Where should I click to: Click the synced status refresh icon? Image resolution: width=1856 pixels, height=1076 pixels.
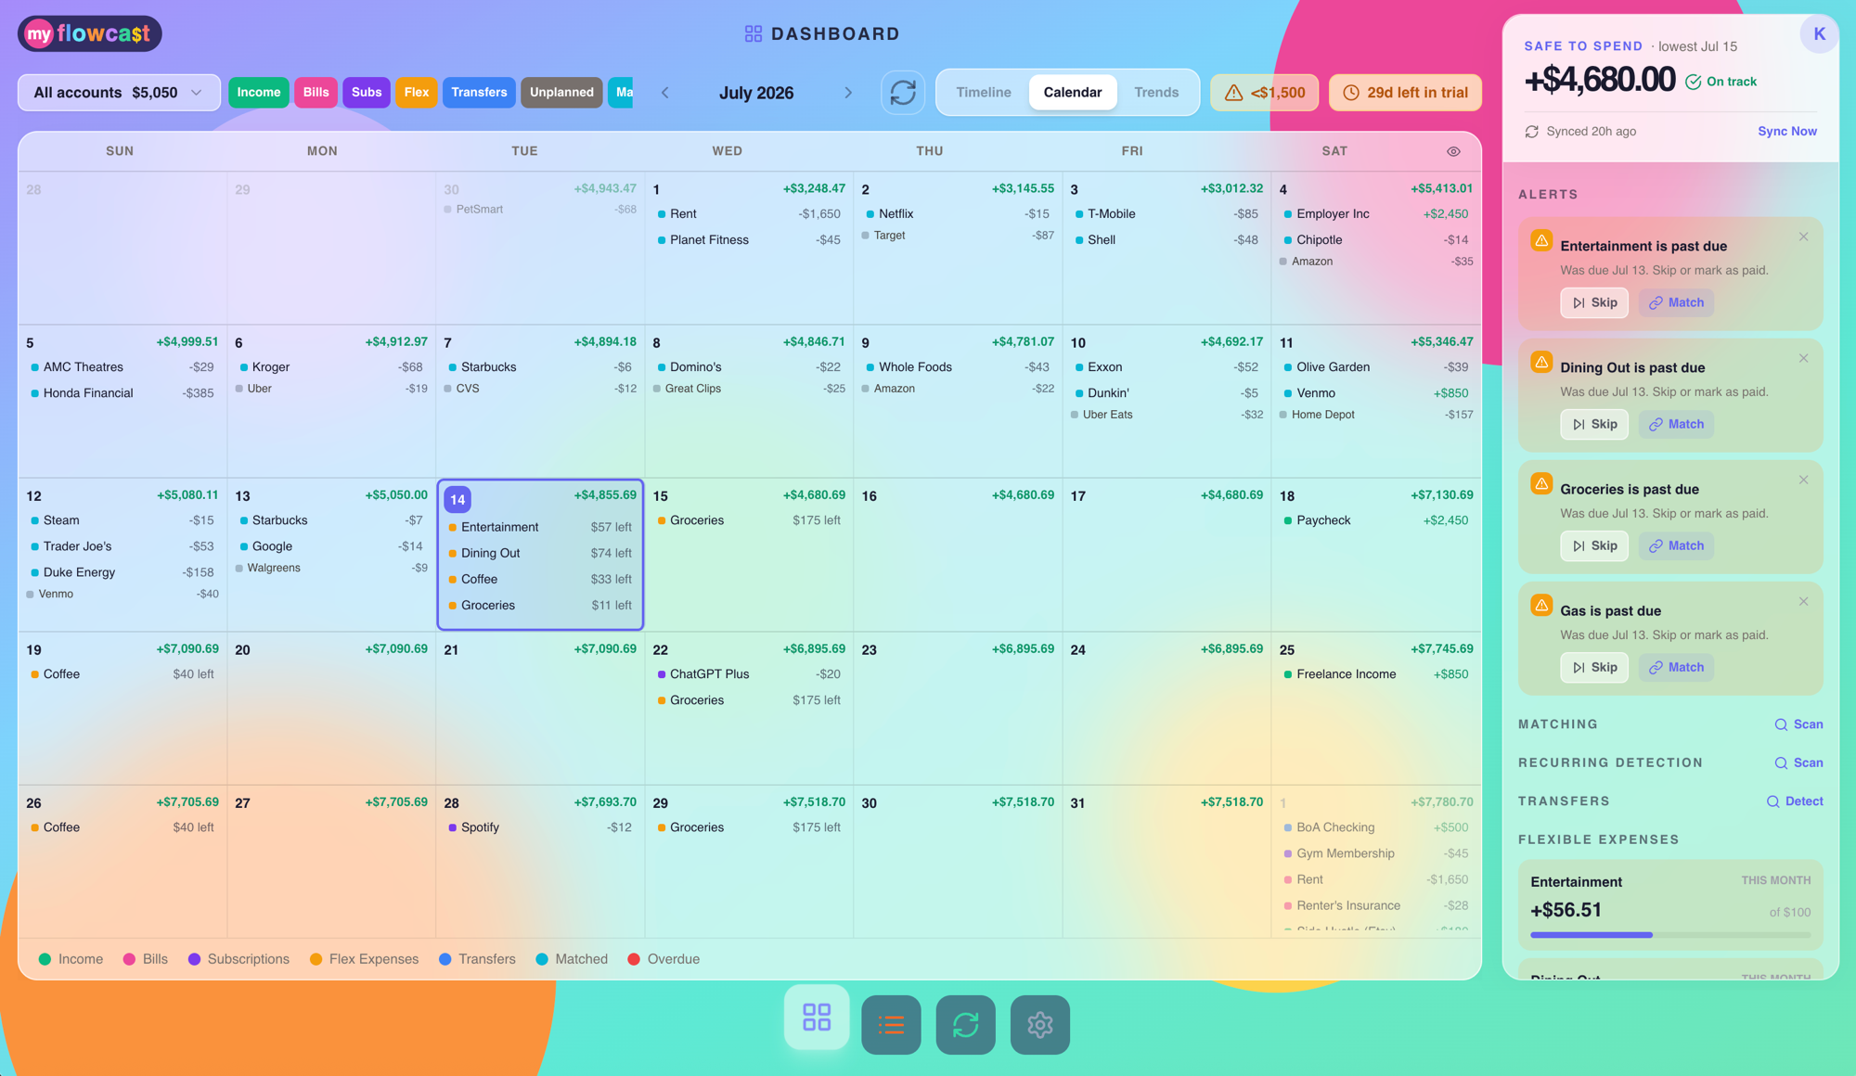point(1531,132)
